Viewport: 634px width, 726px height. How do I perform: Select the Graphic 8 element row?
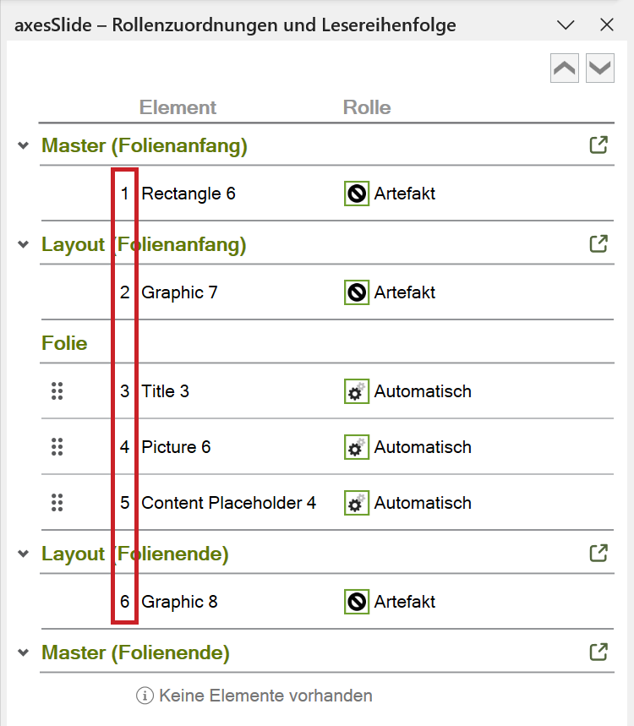coord(327,602)
